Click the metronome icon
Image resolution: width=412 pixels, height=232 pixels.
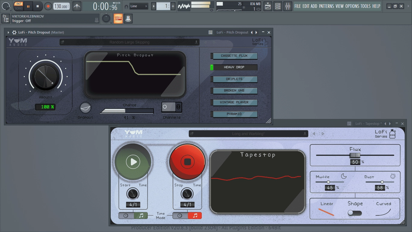(x=77, y=6)
